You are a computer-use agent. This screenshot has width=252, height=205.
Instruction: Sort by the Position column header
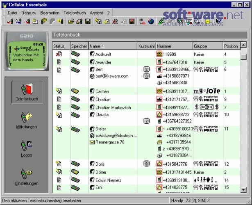(x=232, y=46)
